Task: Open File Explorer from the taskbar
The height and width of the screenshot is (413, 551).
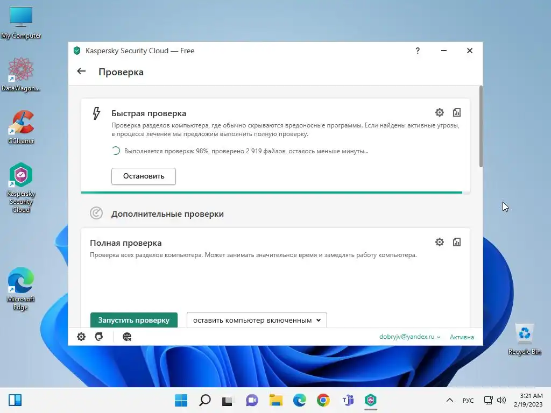Action: point(276,400)
